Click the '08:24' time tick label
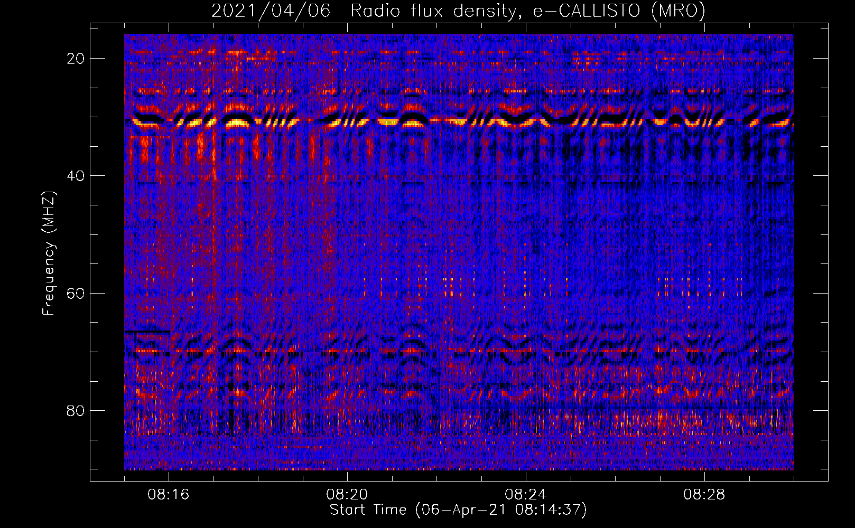The height and width of the screenshot is (528, 855). click(526, 495)
